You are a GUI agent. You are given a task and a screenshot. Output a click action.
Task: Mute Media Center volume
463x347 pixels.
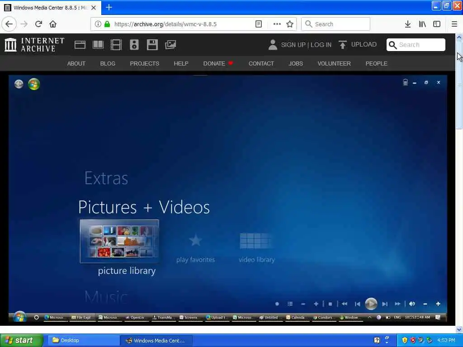pos(412,304)
